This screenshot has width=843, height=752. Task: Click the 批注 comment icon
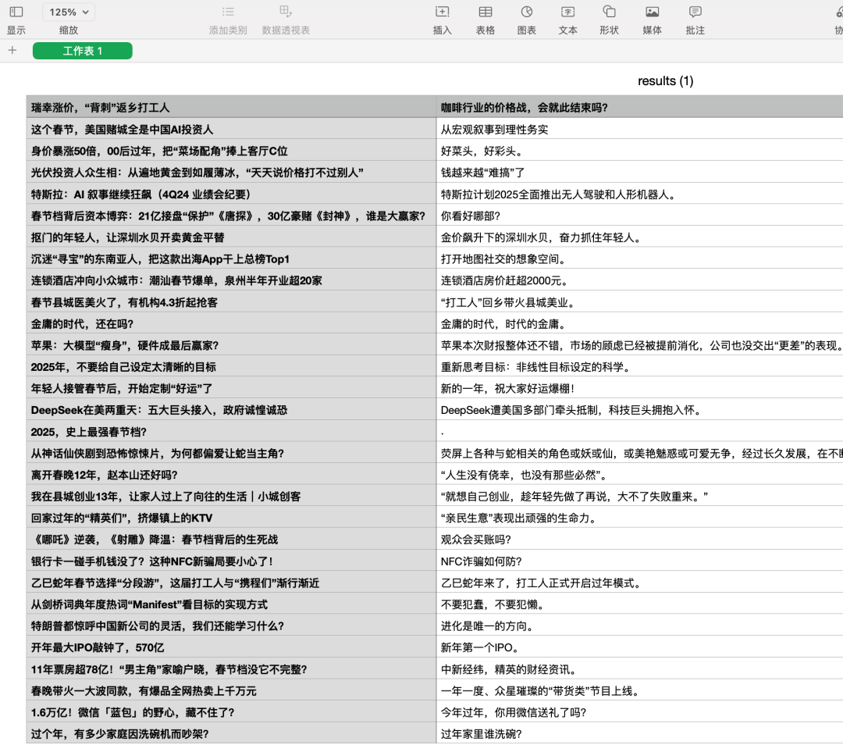[x=695, y=12]
